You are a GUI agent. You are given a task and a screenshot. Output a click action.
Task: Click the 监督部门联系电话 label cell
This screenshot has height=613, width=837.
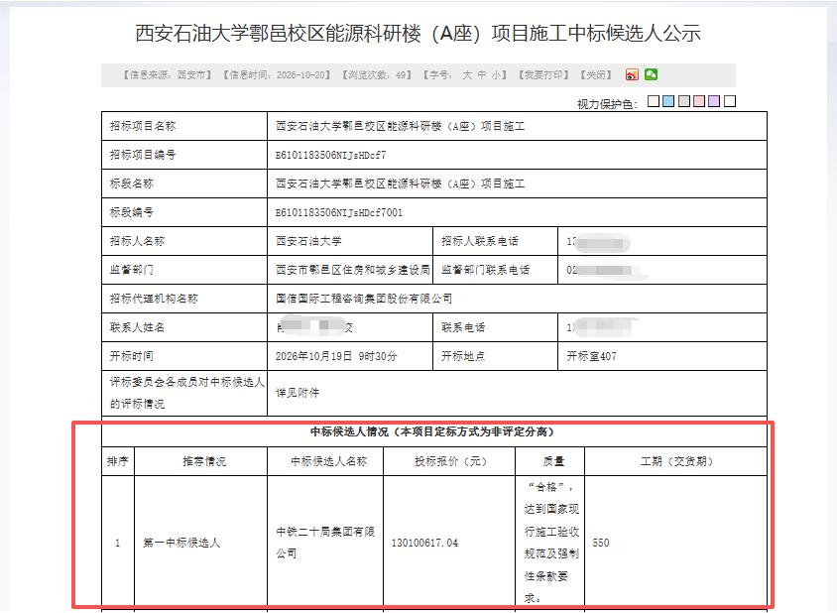click(496, 270)
